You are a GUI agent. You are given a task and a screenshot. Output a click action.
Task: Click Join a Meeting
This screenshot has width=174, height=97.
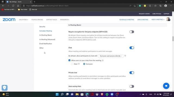click(143, 20)
